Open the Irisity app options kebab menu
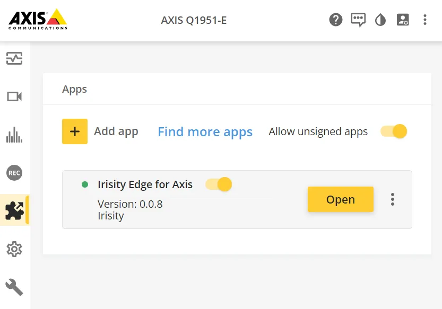The width and height of the screenshot is (442, 309). pyautogui.click(x=393, y=199)
